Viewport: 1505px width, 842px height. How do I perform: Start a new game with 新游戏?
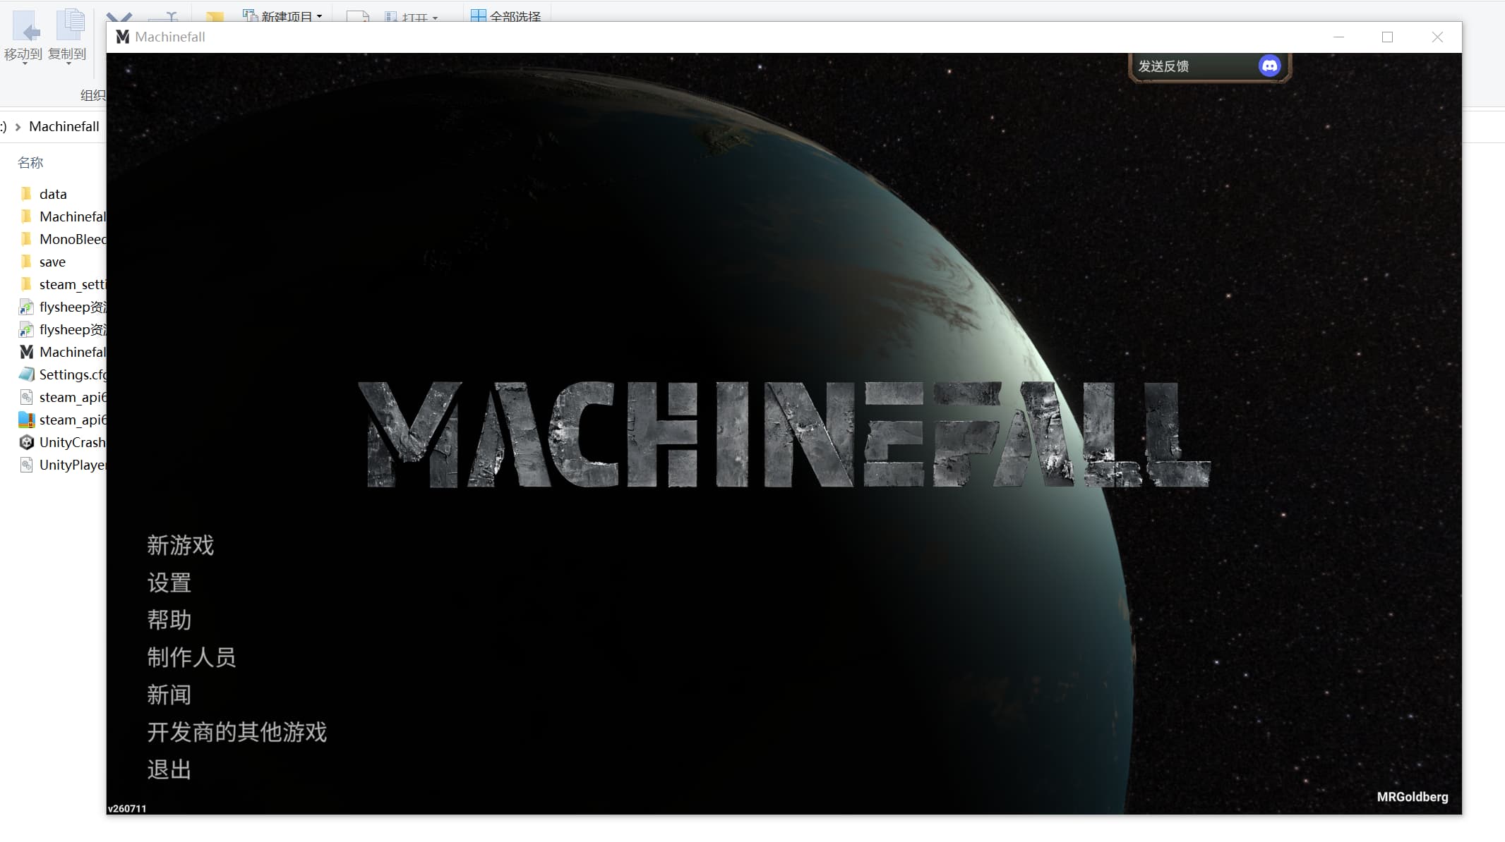click(180, 545)
